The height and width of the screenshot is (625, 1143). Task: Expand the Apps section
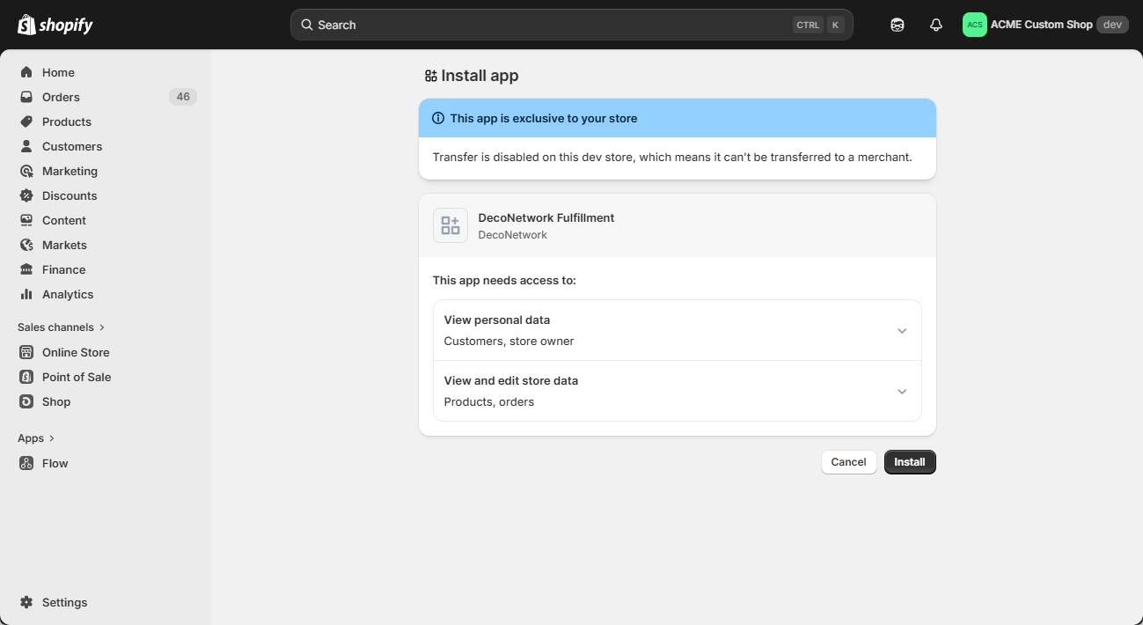pyautogui.click(x=36, y=438)
